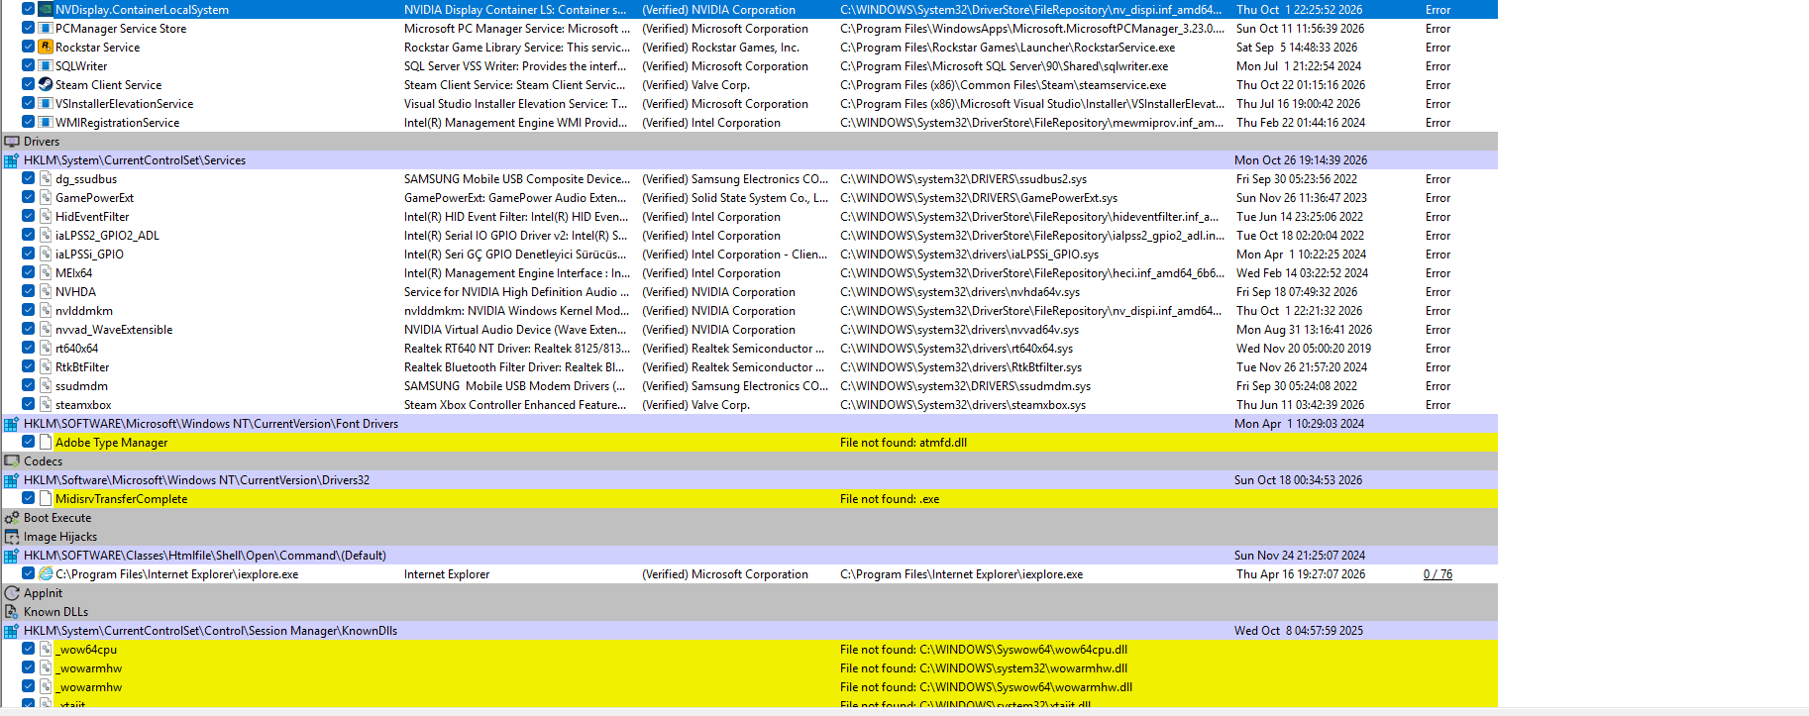Click the Steam Client Service icon
Screen dimensions: 1809x716
[x=46, y=84]
